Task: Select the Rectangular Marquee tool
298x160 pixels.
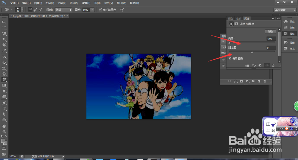Action: coord(4,28)
